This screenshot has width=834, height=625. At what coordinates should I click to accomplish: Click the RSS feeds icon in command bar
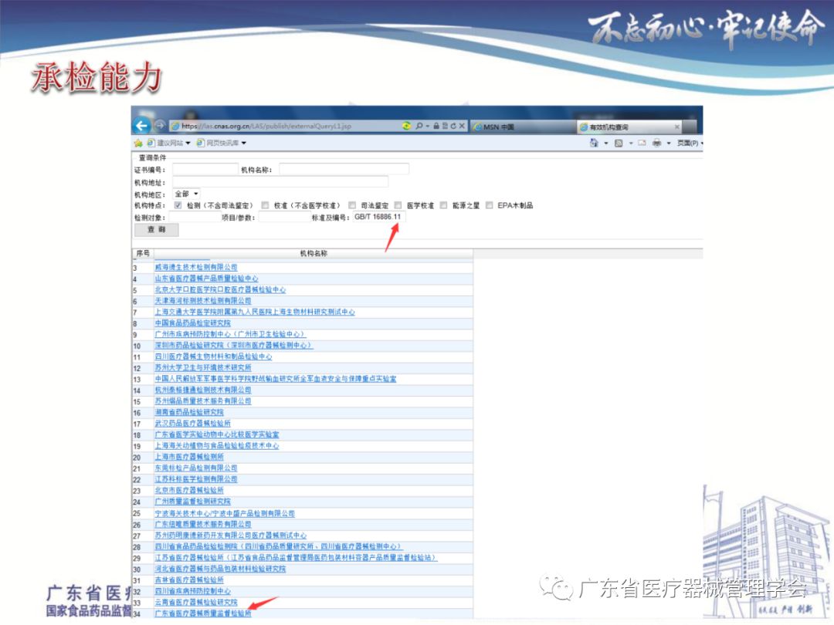(619, 143)
